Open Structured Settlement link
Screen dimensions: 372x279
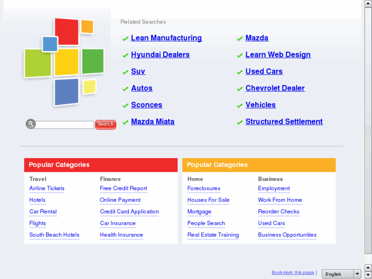(284, 122)
